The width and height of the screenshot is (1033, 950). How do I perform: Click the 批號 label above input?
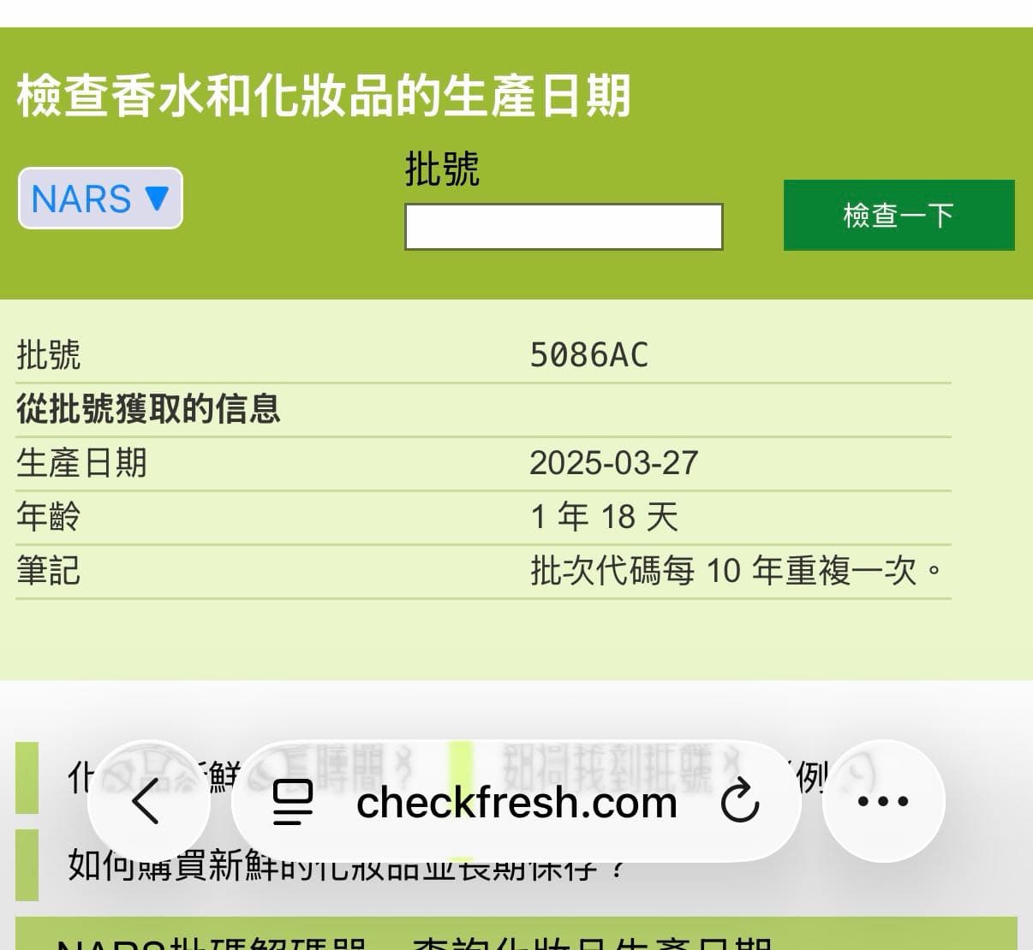442,169
